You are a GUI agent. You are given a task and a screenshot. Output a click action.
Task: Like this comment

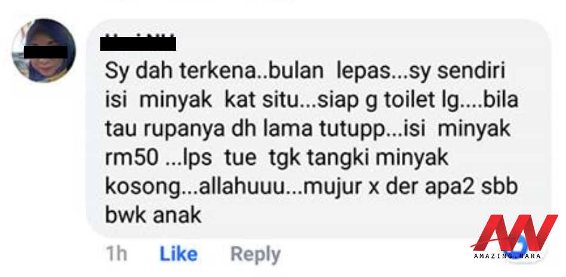tap(179, 254)
